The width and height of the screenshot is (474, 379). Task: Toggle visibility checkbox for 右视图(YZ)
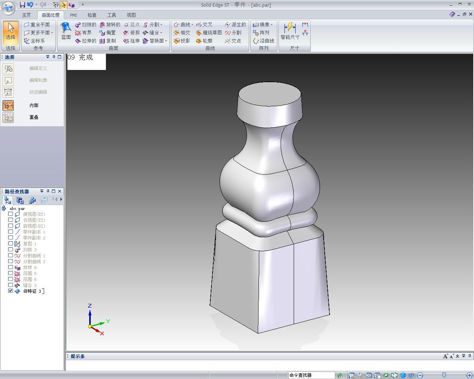pos(11,220)
